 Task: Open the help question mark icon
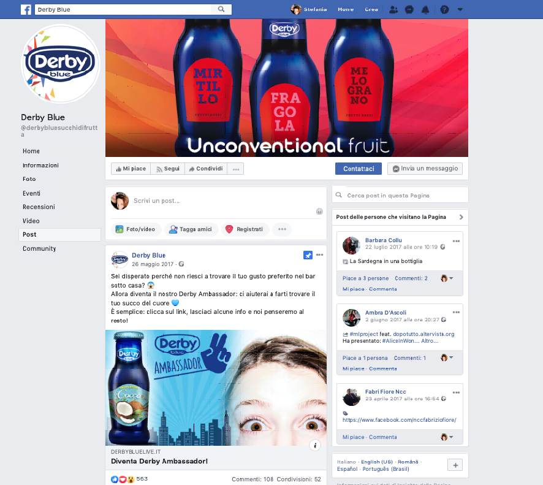pos(444,10)
